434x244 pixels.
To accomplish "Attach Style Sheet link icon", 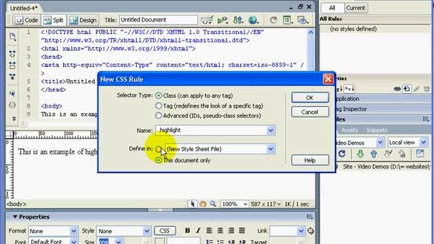I will tap(397, 89).
